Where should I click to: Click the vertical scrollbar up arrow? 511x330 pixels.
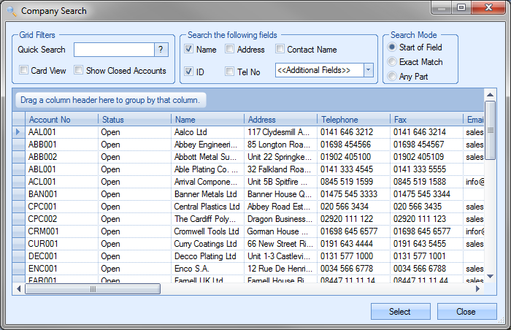tap(491, 94)
